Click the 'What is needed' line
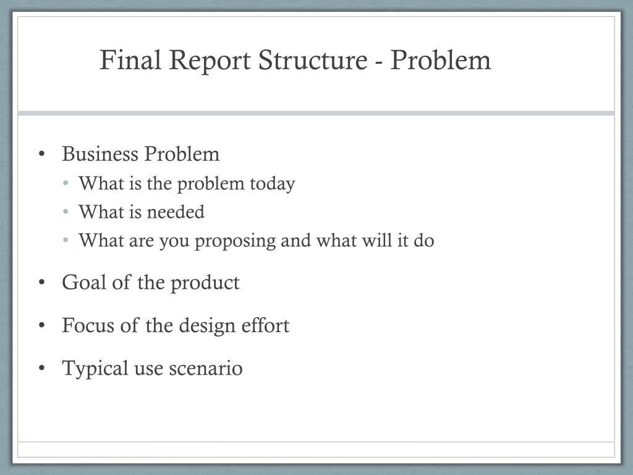633x475 pixels. tap(142, 212)
